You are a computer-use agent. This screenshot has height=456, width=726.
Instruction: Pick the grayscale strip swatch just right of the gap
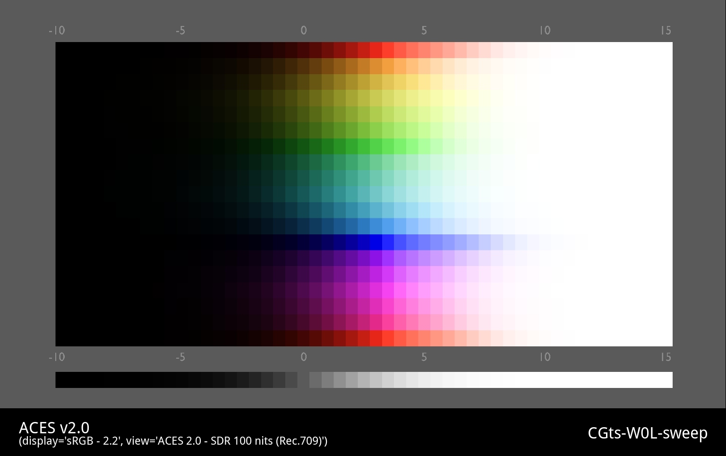[x=316, y=380]
